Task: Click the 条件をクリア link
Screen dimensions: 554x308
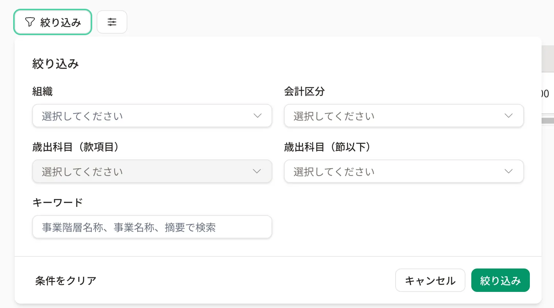Action: click(x=66, y=281)
